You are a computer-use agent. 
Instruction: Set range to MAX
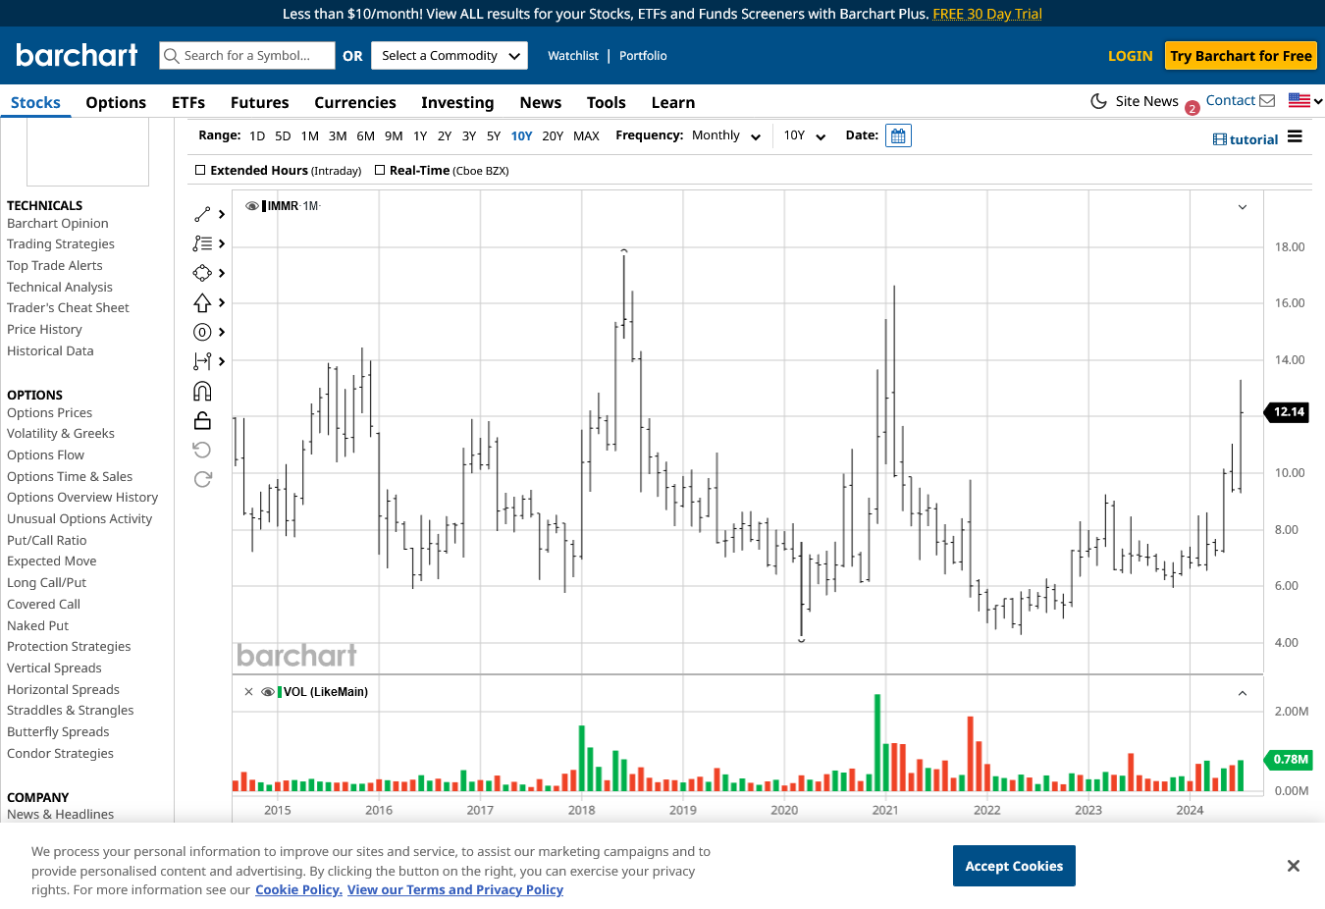[586, 136]
